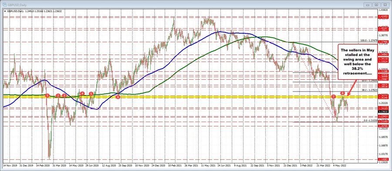392x171 pixels.
Task: Click the 12 Aug 2020 date label
Action: pos(109,165)
